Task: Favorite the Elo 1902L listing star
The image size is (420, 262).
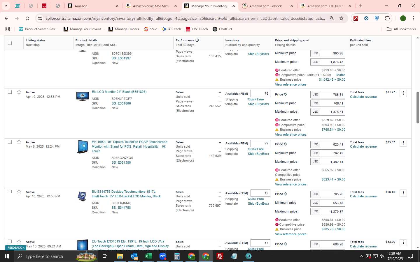Action: tap(19, 142)
